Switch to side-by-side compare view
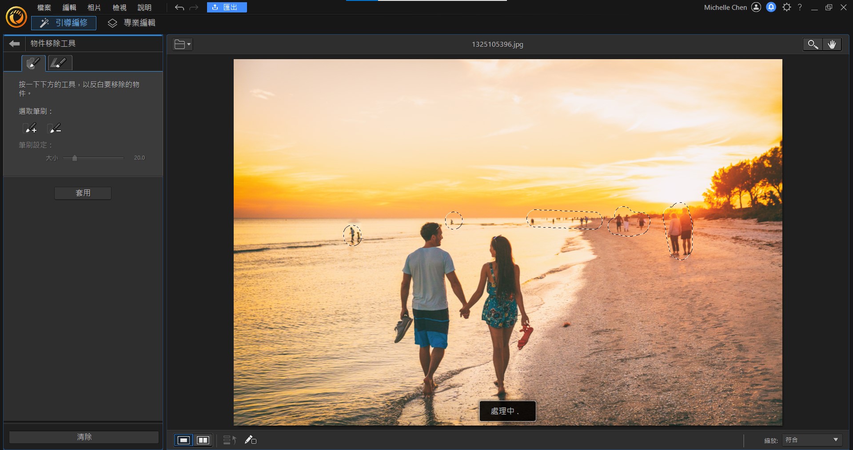Screen dimensions: 853x450 [x=203, y=440]
